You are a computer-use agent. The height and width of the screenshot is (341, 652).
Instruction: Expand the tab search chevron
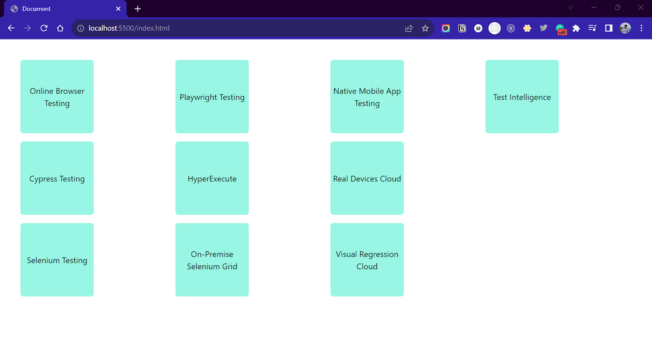click(x=571, y=7)
